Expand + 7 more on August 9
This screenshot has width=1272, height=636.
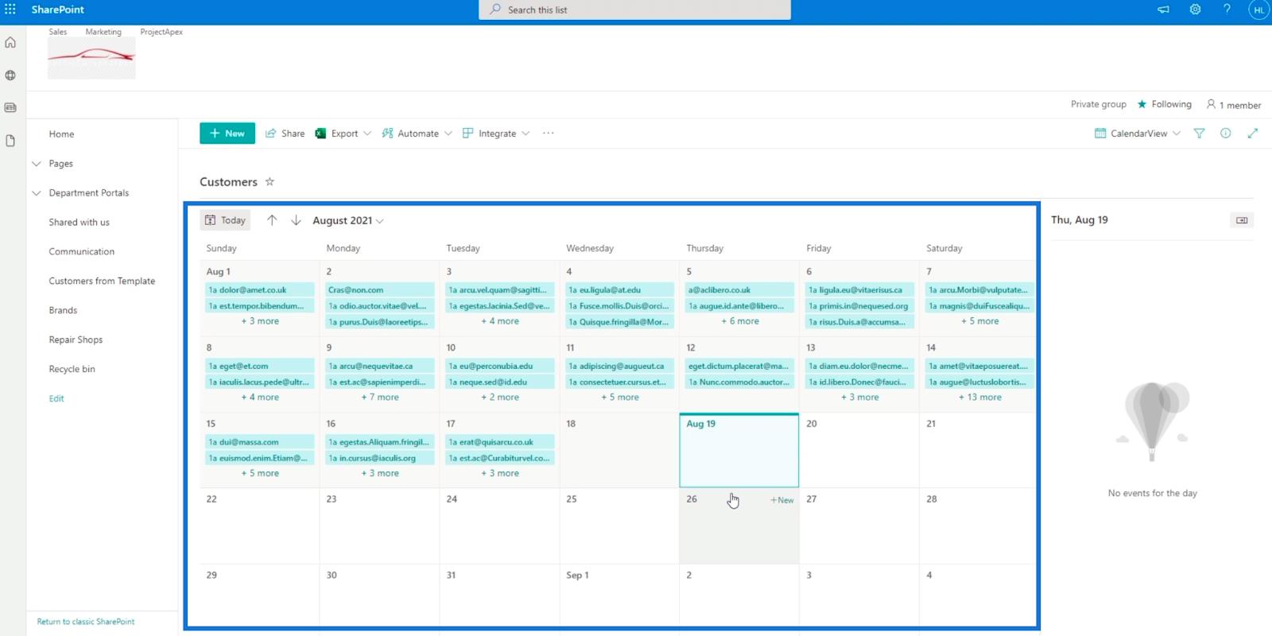(x=380, y=397)
